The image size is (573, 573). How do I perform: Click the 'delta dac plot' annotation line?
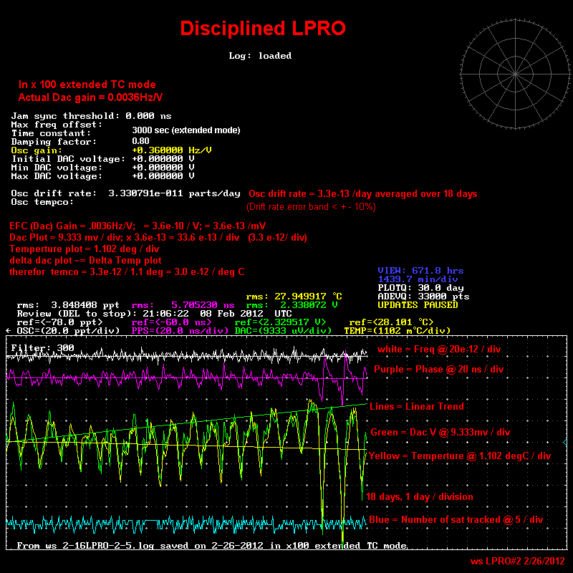click(x=85, y=261)
